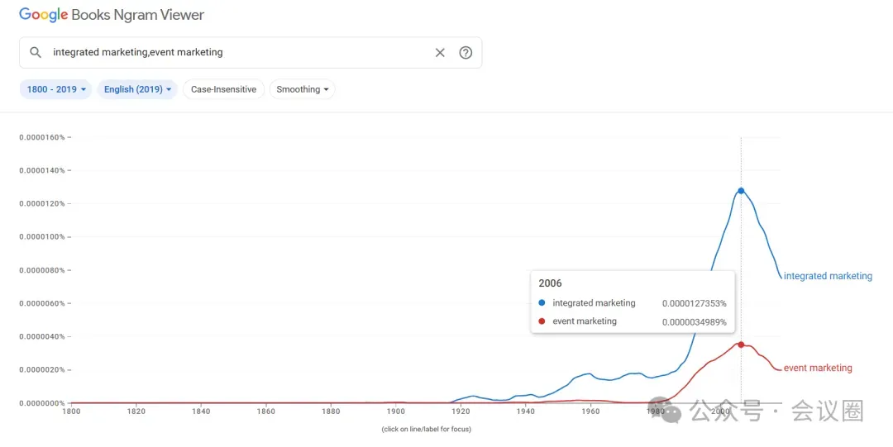The image size is (893, 447).
Task: Click the blue dot in tooltip legend
Action: click(x=542, y=303)
